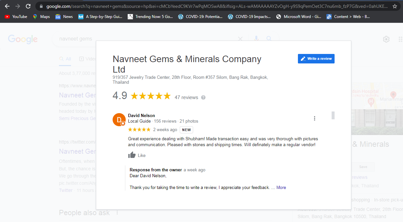Clear the search query using the X icon
Screen dimensions: 403x222
coord(240,39)
